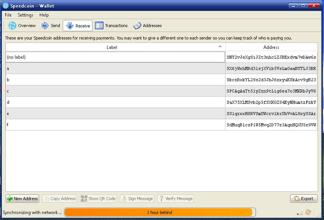The height and width of the screenshot is (220, 324).
Task: Select the label cell "c"
Action: (x=115, y=91)
